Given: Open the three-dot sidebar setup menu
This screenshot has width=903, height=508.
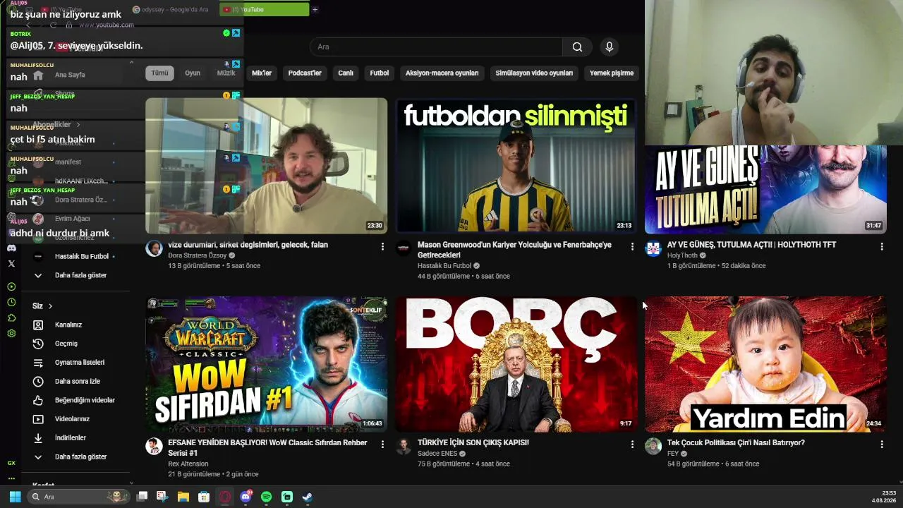Looking at the screenshot, I should [x=11, y=478].
